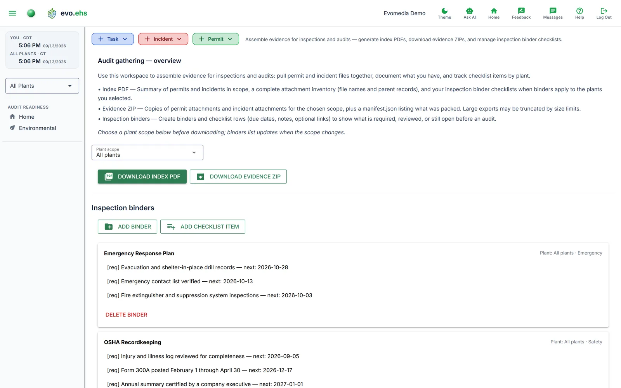This screenshot has height=388, width=621.
Task: Select Environmental in the sidebar
Action: tap(38, 128)
